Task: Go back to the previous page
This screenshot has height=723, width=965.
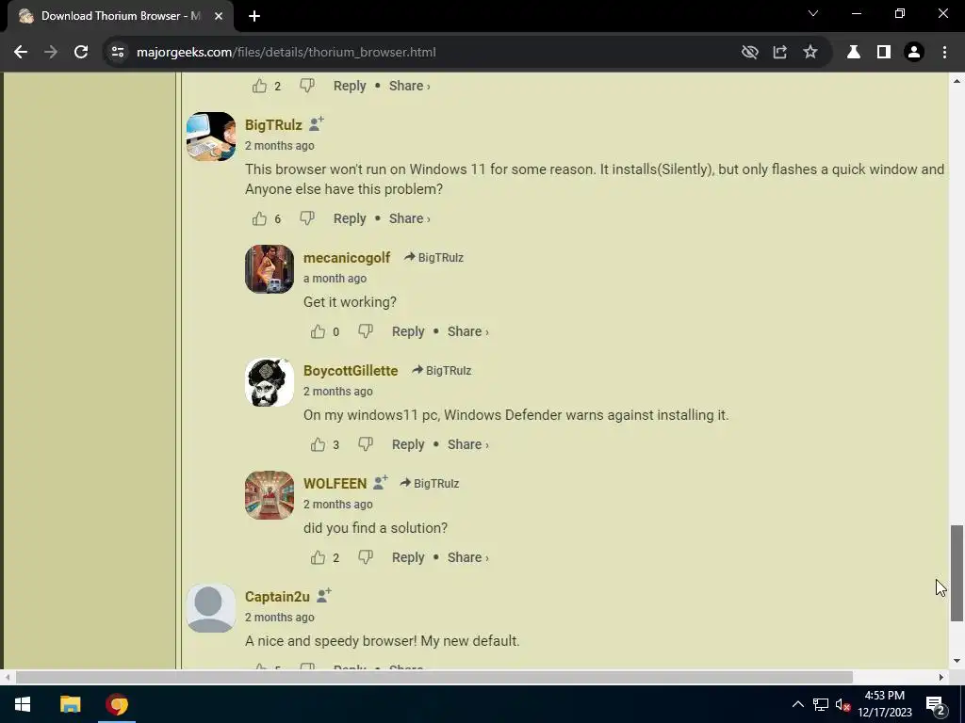Action: (21, 53)
